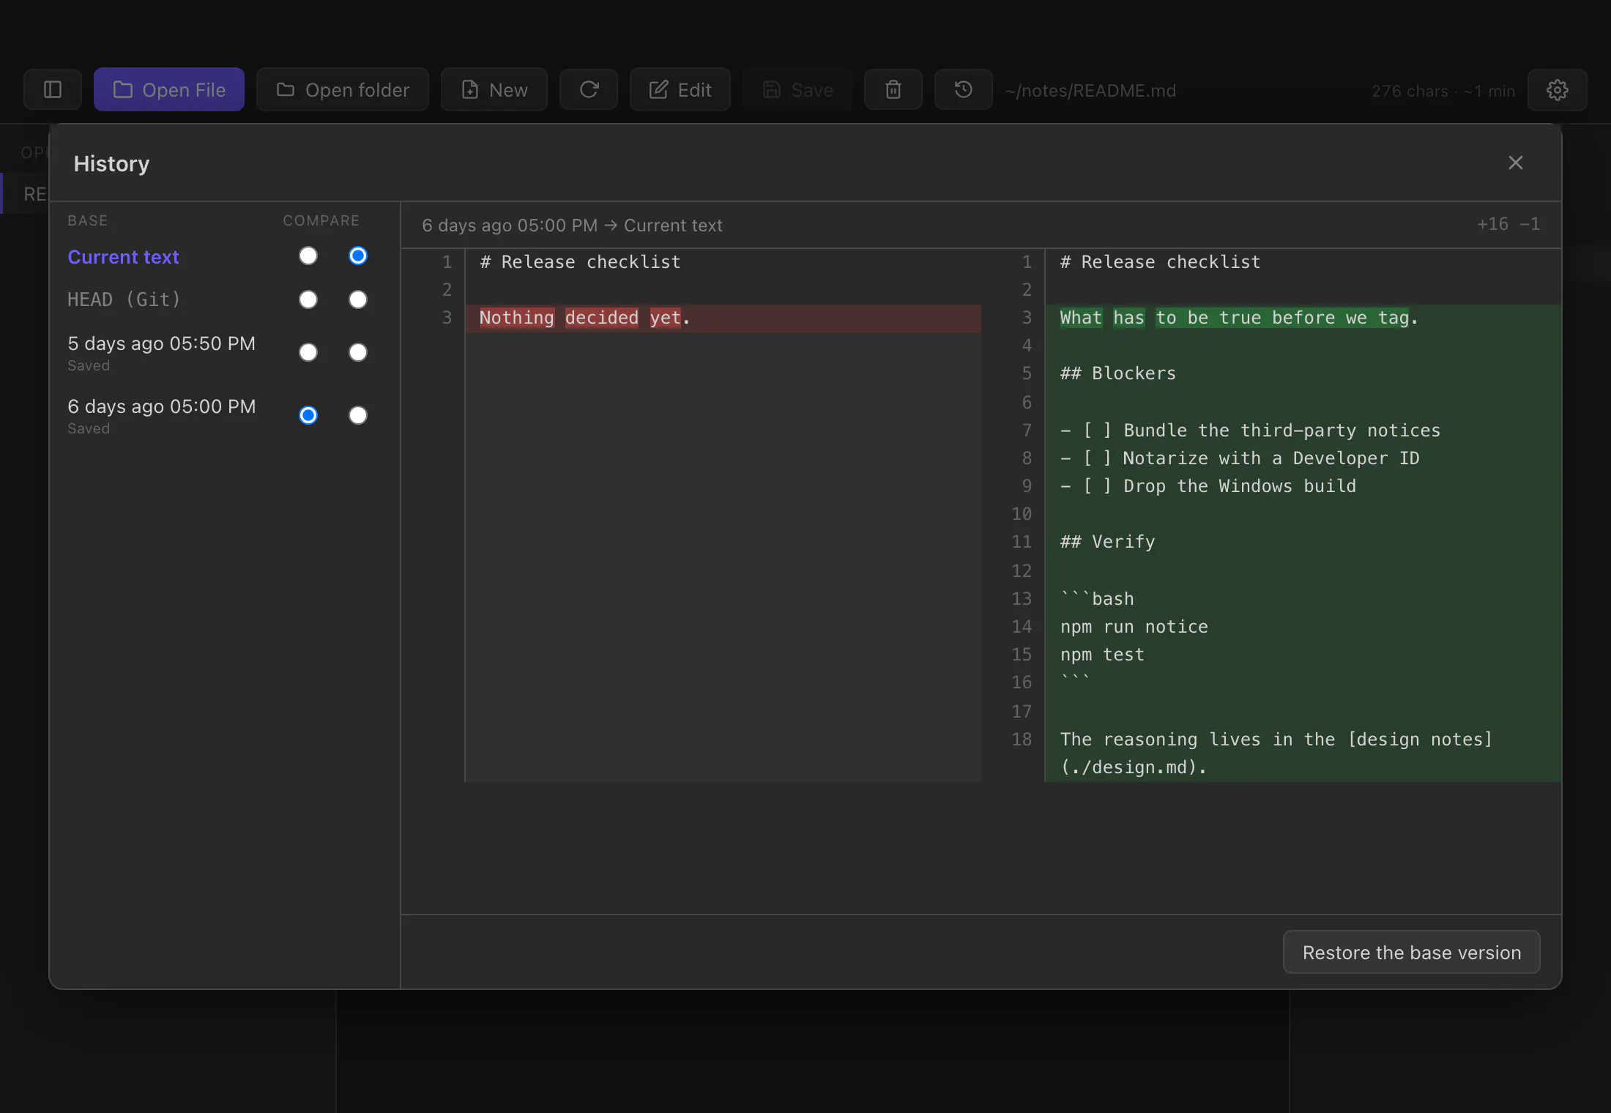Click the COMPARE column header

coord(321,220)
